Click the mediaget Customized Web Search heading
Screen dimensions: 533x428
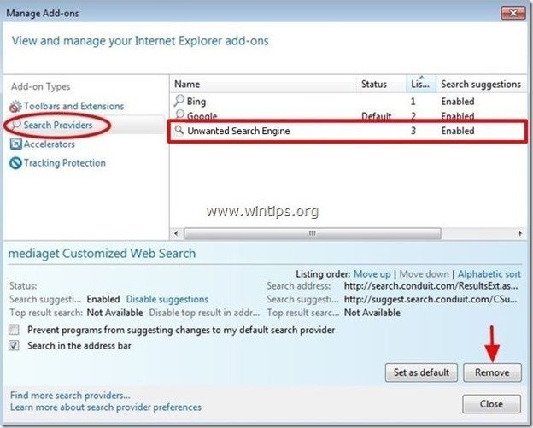click(x=102, y=253)
